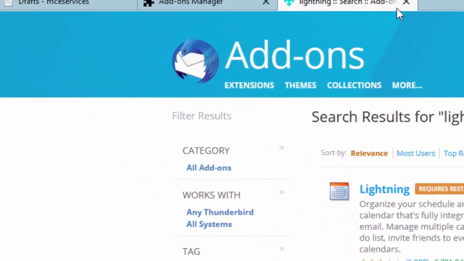Image resolution: width=464 pixels, height=261 pixels.
Task: Close the Add-ons Manager tab
Action: tap(266, 3)
